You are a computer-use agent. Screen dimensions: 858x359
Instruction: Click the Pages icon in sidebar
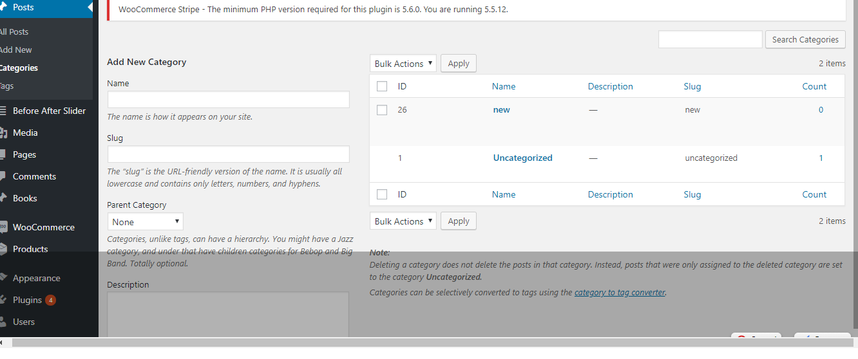3,154
